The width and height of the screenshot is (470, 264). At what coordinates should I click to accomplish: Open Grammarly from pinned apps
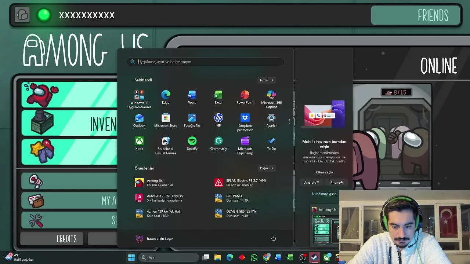point(218,143)
